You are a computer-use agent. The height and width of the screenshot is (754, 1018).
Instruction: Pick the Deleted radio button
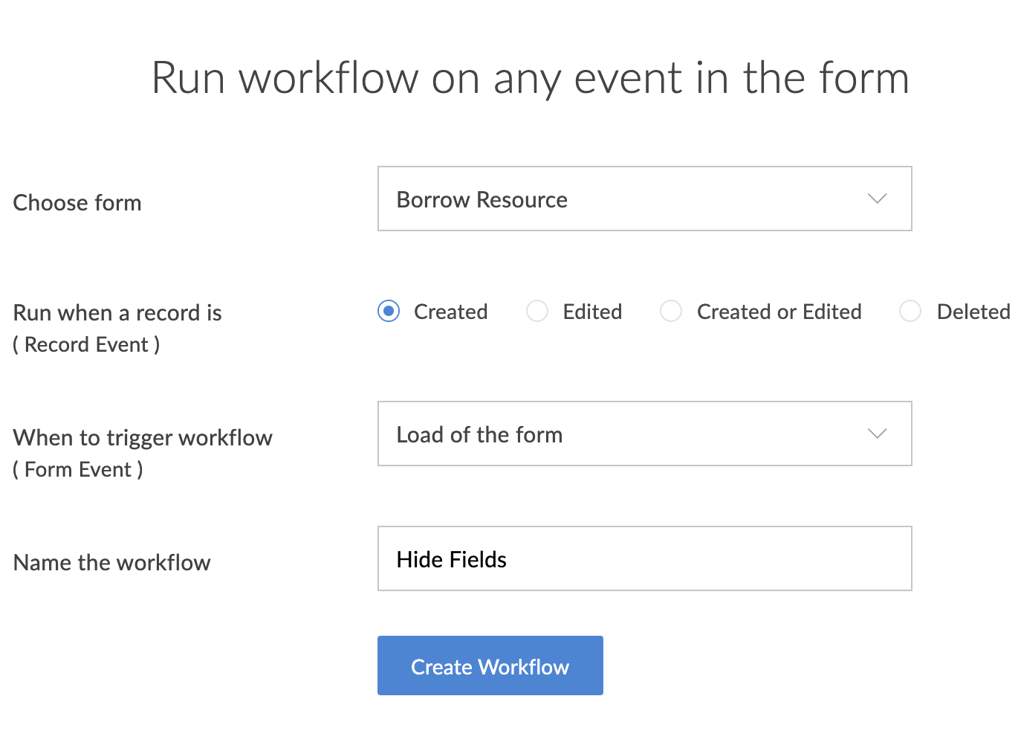click(x=910, y=311)
